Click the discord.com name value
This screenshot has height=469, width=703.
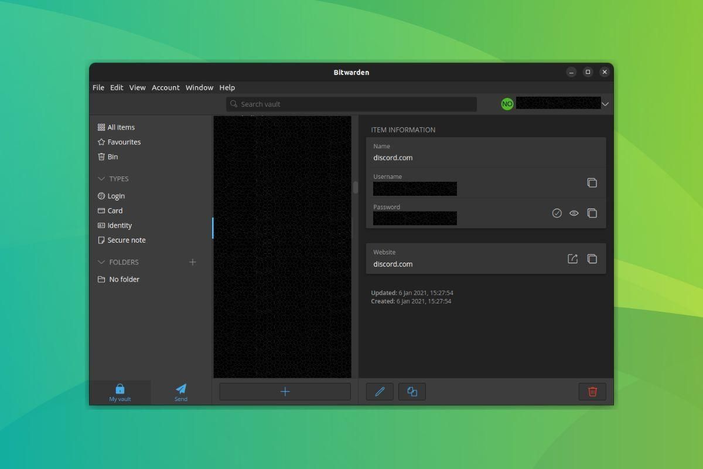pos(393,158)
